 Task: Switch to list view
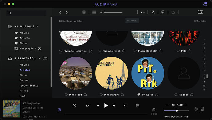pos(94,12)
